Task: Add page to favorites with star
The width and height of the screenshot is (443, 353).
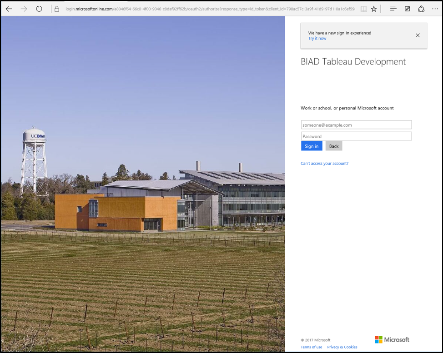Action: point(374,9)
